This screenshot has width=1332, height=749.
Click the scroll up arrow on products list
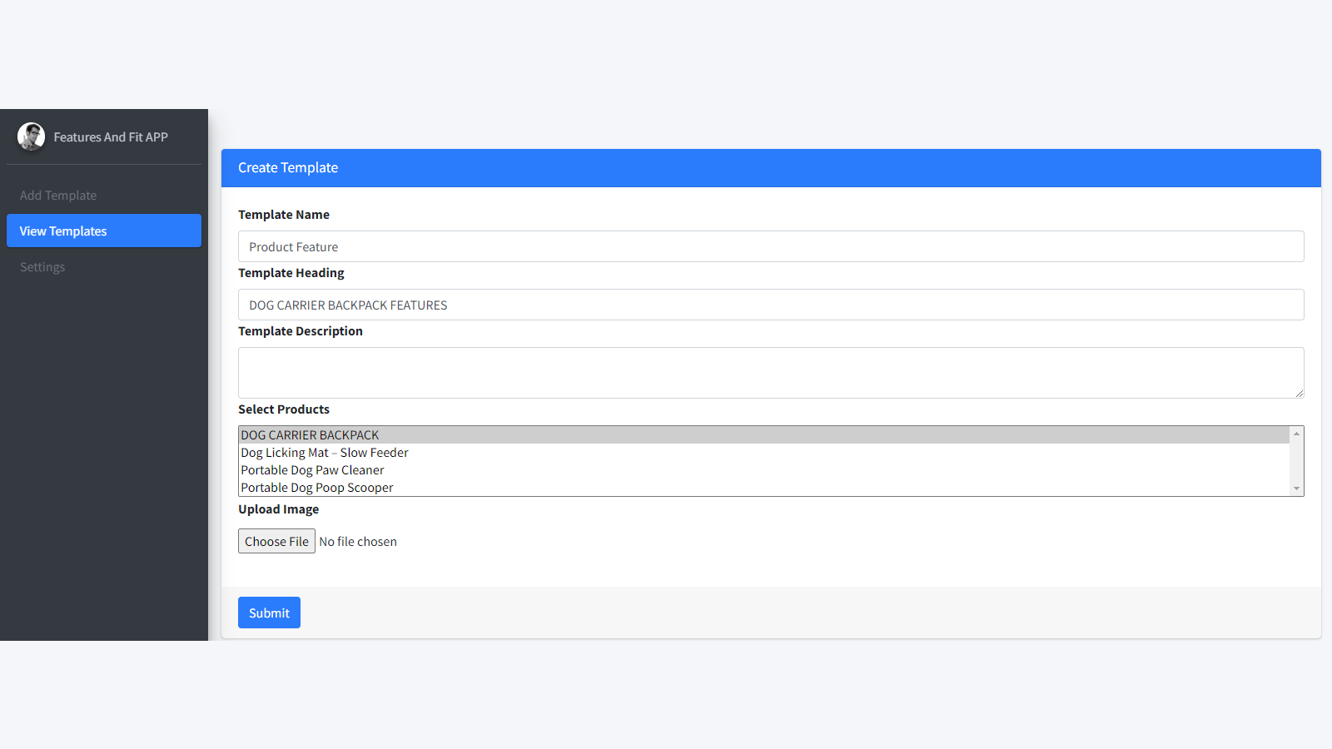[1296, 434]
